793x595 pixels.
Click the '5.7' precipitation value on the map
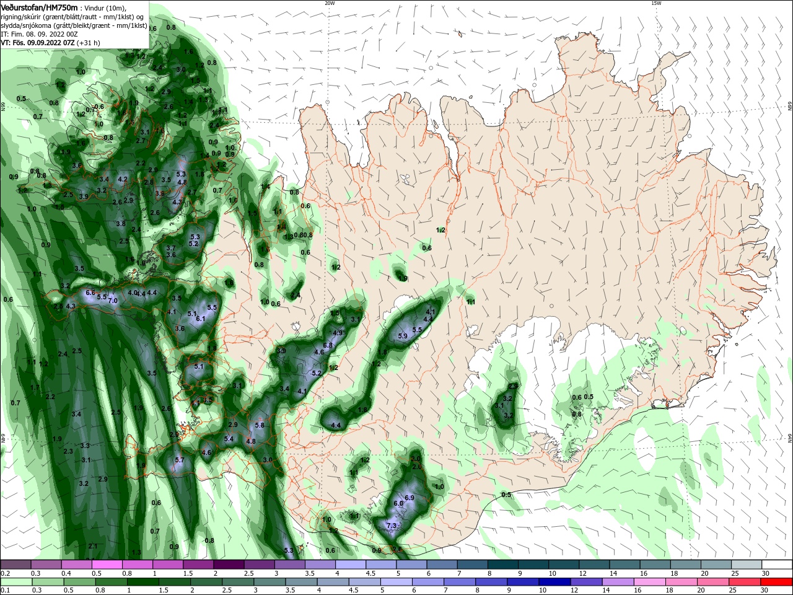click(180, 460)
